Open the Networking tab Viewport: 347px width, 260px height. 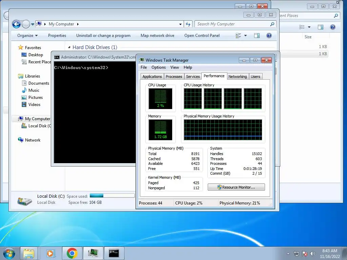coord(238,77)
